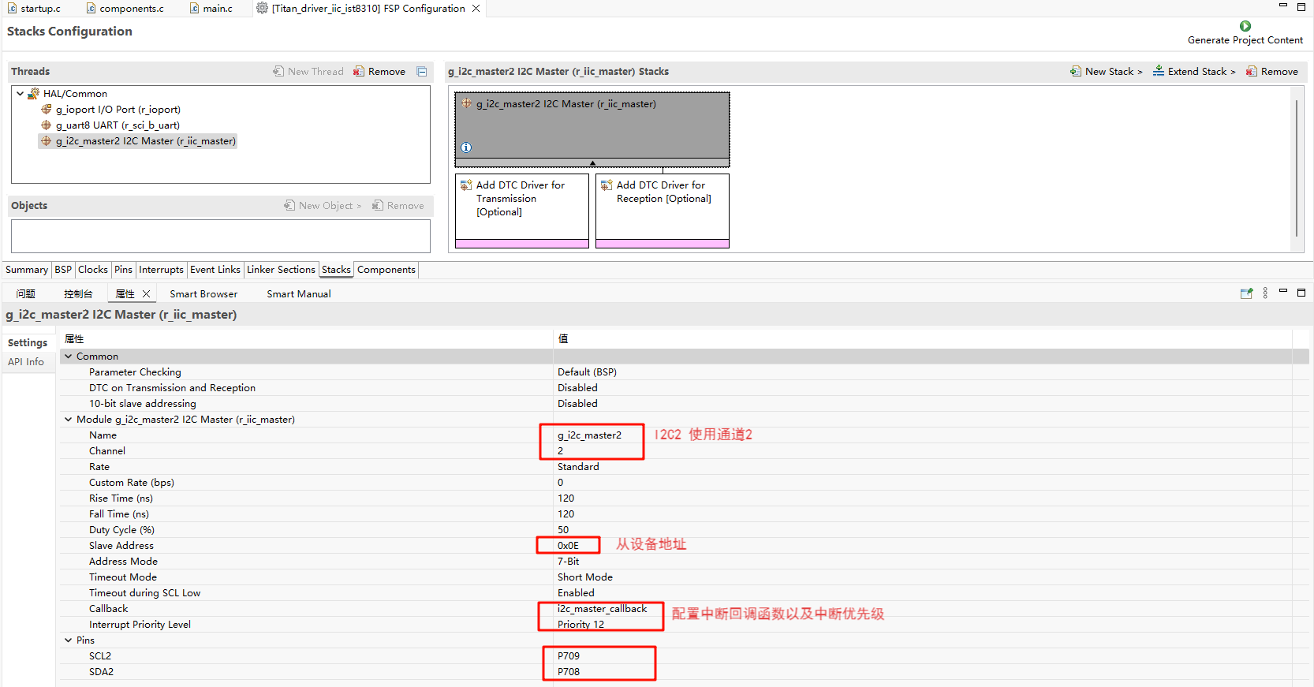Image resolution: width=1314 pixels, height=687 pixels.
Task: Collapse all threads using the Threads panel icon
Action: point(422,72)
